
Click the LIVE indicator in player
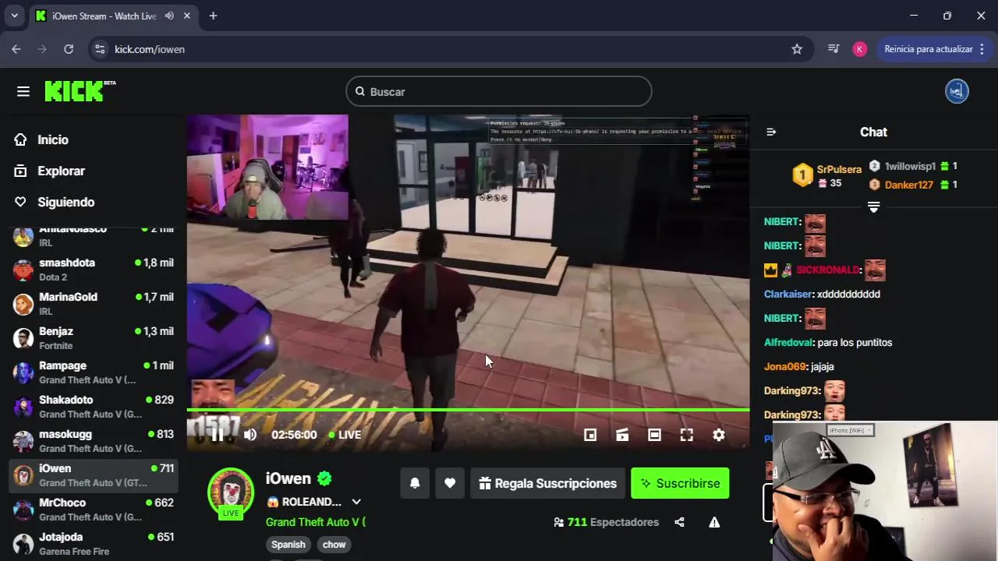345,435
